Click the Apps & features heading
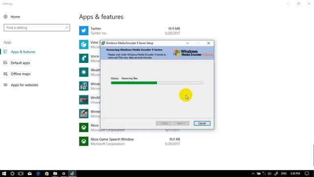 coord(101,17)
